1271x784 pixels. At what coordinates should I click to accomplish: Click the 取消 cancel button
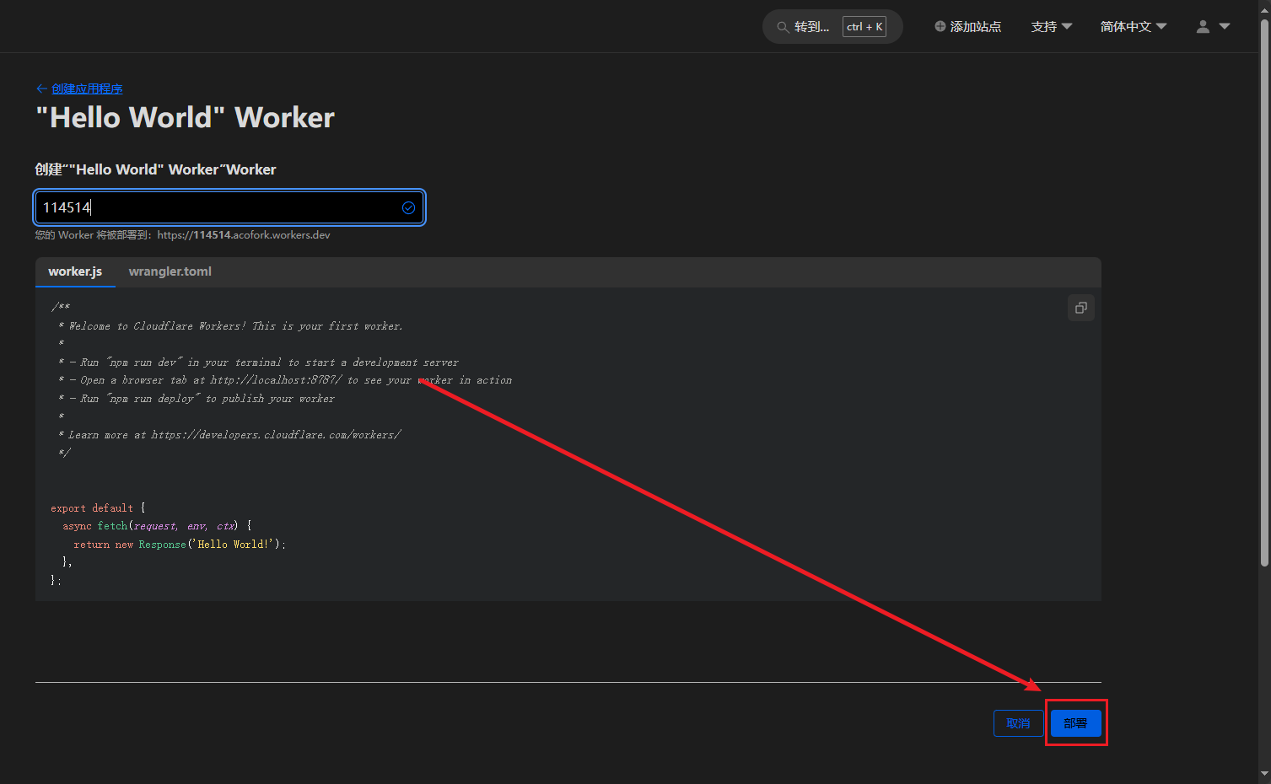pyautogui.click(x=1018, y=723)
